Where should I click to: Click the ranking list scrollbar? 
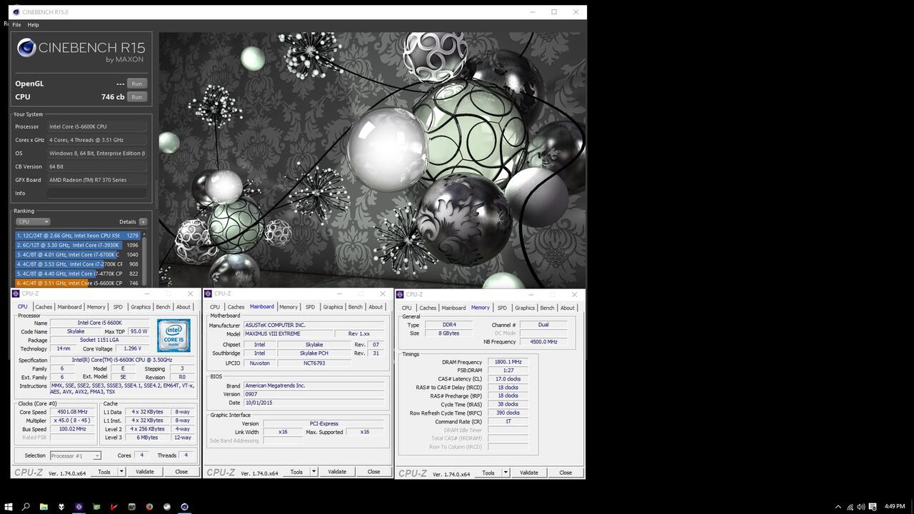(x=144, y=258)
